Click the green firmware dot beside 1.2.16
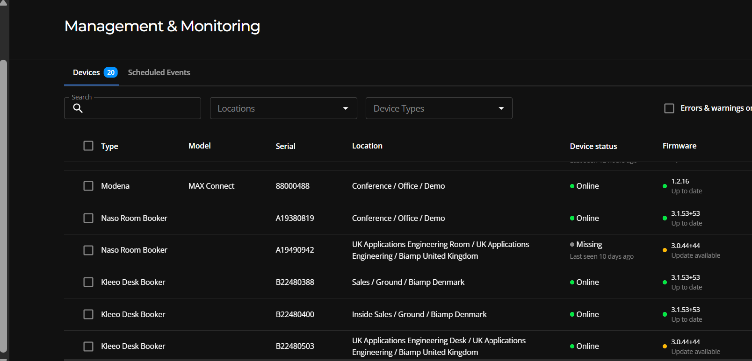 (x=665, y=186)
